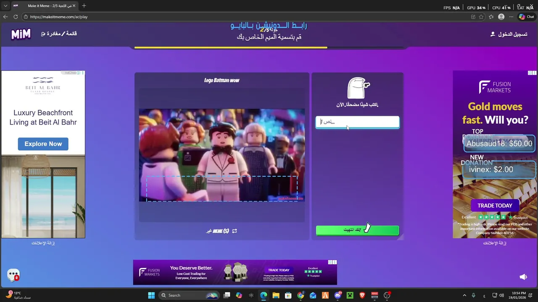Click Trade Today in the bottom banner ad

point(279,270)
